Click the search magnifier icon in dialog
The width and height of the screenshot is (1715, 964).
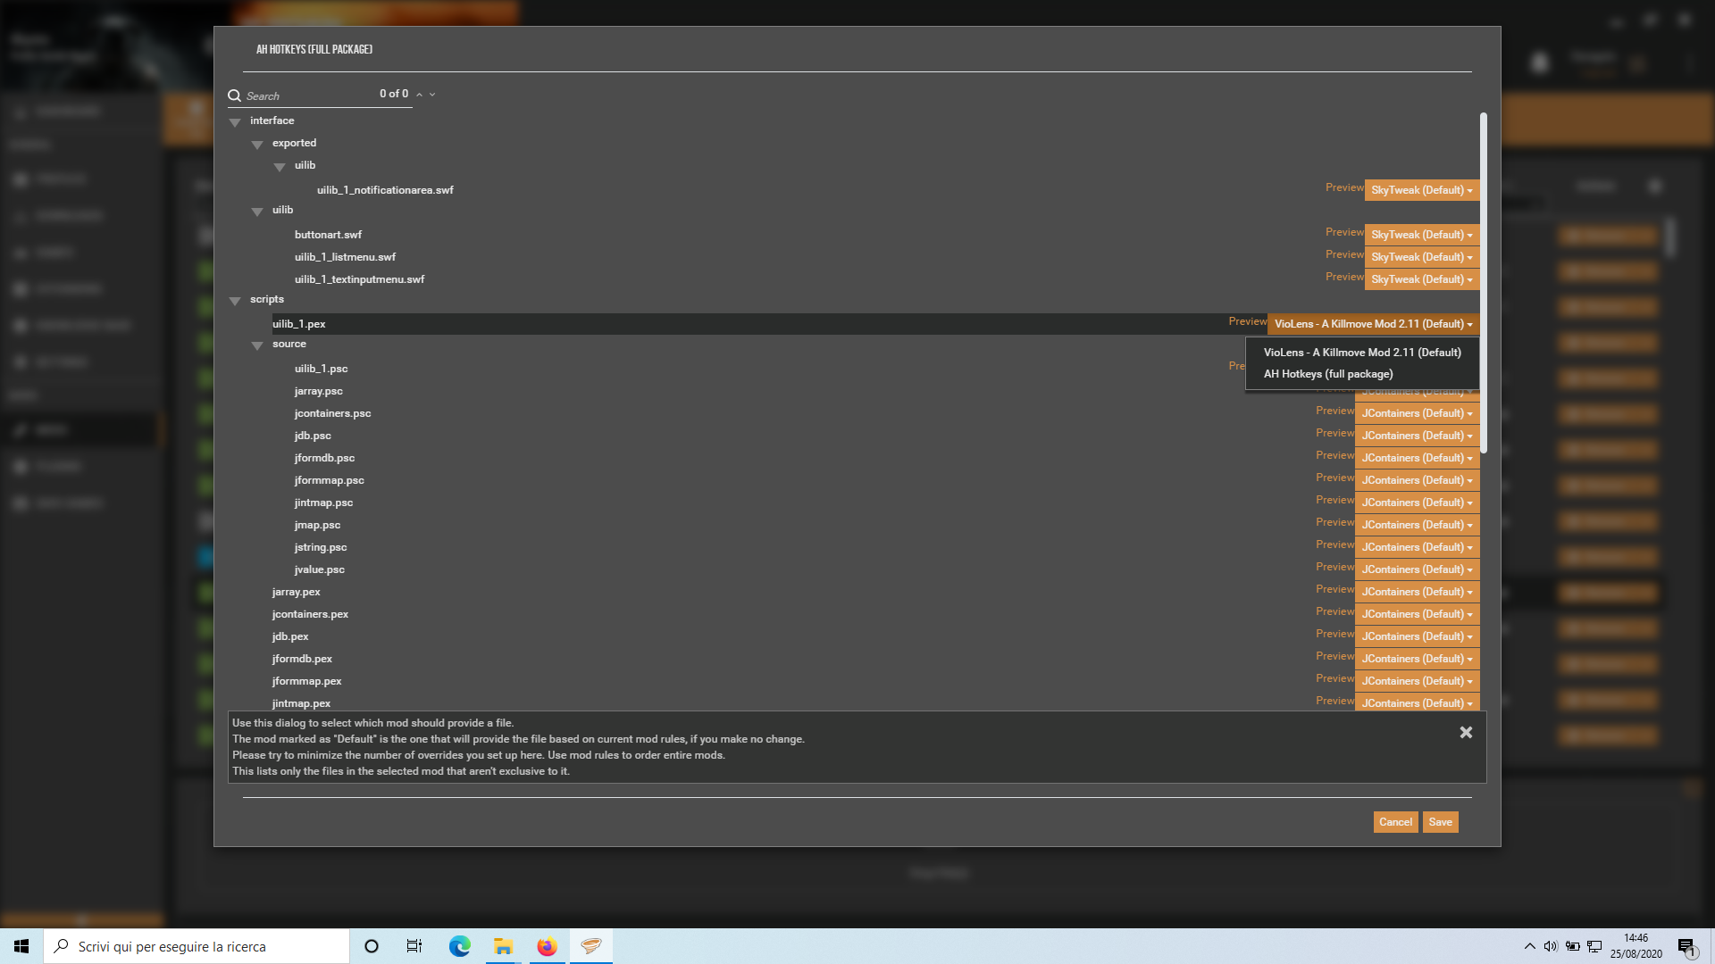[234, 96]
